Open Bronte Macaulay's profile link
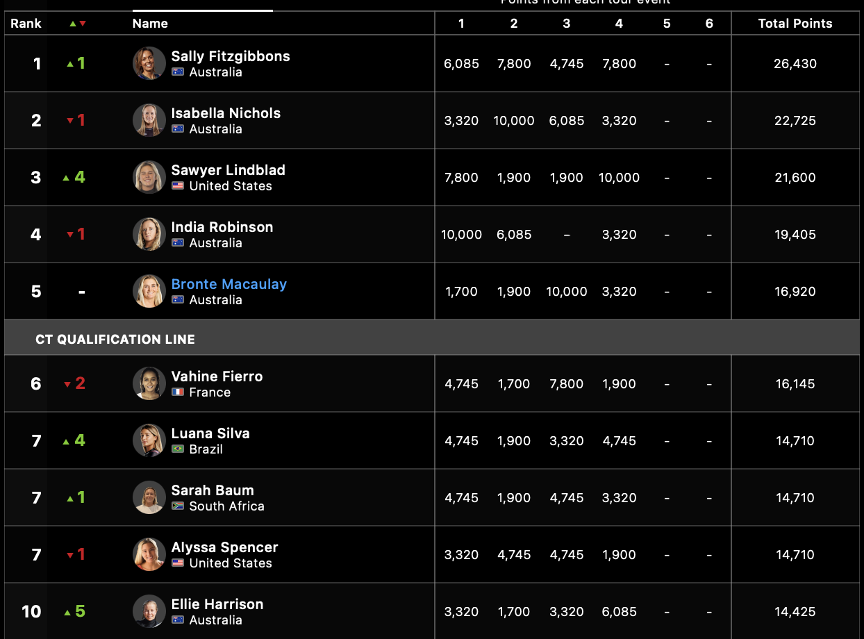The height and width of the screenshot is (639, 864). click(229, 284)
